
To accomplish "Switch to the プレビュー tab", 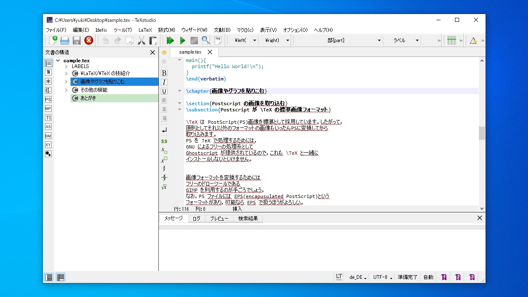I will pyautogui.click(x=219, y=219).
